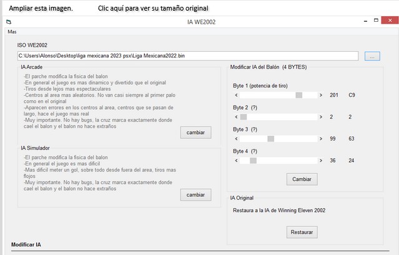Increase Byte 1 with right arrow
The image size is (399, 255).
click(321, 95)
